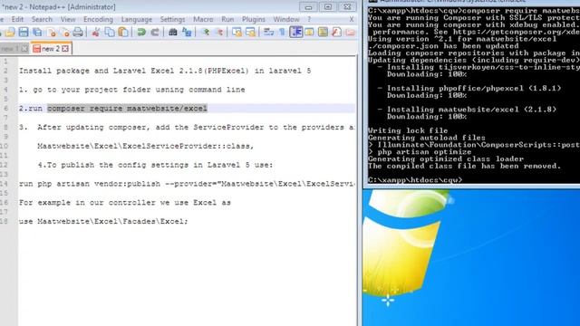The width and height of the screenshot is (580, 326).
Task: Click 'Generating optimized class loader' in cmd
Action: 446,159
